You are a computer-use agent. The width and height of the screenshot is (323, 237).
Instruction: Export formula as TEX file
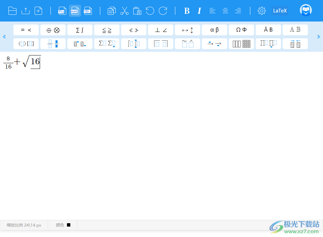tap(88, 11)
